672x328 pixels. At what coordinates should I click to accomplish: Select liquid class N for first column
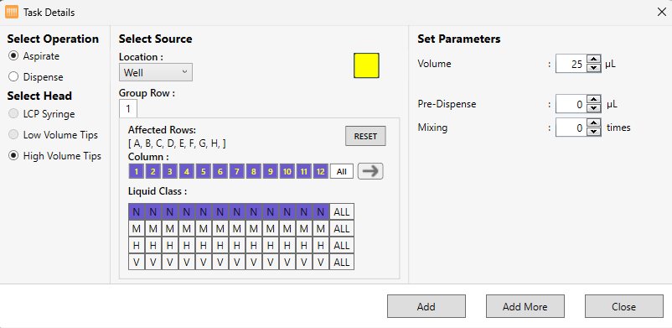[137, 211]
